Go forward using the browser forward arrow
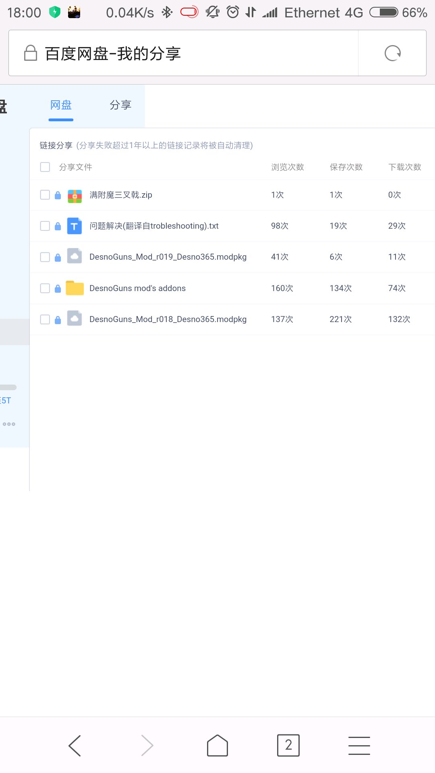Screen dimensions: 435x773 tap(147, 745)
